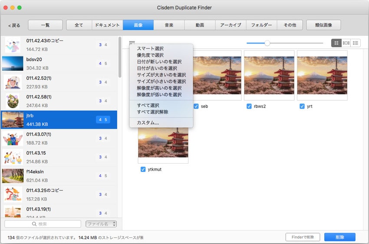
Task: Choose すべて選択解除 from the menu
Action: click(152, 112)
